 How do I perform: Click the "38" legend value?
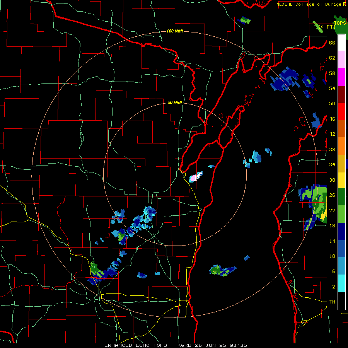click(x=332, y=149)
